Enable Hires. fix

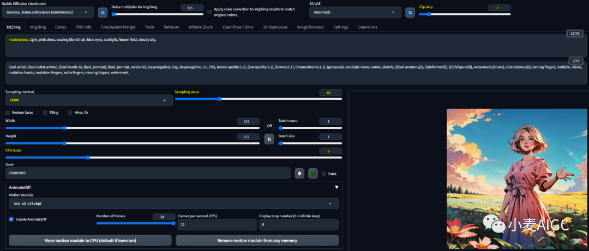coord(70,113)
